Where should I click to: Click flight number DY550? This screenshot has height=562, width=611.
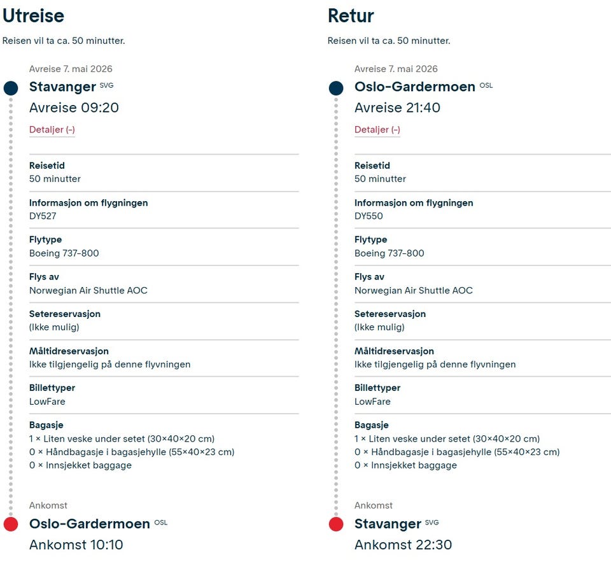pos(369,216)
